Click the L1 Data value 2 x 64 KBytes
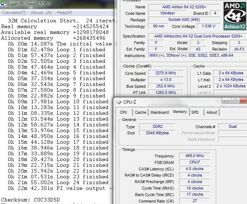The image size is (247, 204). point(230,73)
